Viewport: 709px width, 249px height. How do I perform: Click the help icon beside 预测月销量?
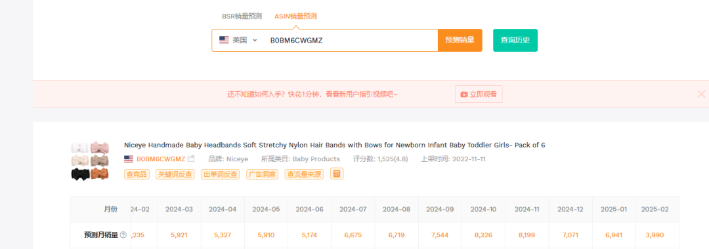pyautogui.click(x=123, y=235)
